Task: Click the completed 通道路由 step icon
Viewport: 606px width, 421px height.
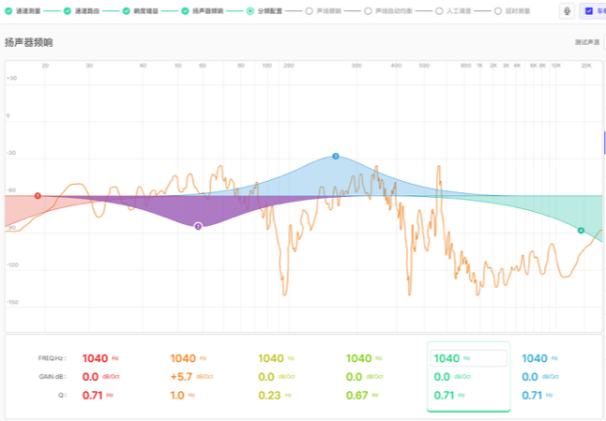Action: click(68, 11)
